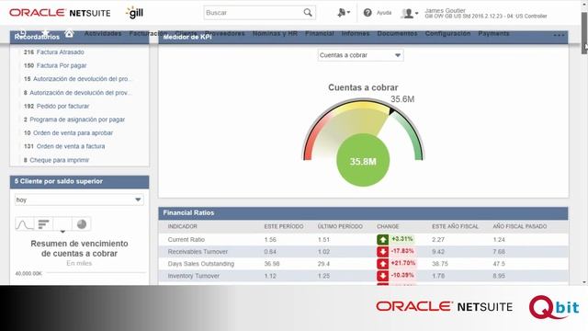Click red arrow for Days Sales Outstanding

tap(382, 264)
